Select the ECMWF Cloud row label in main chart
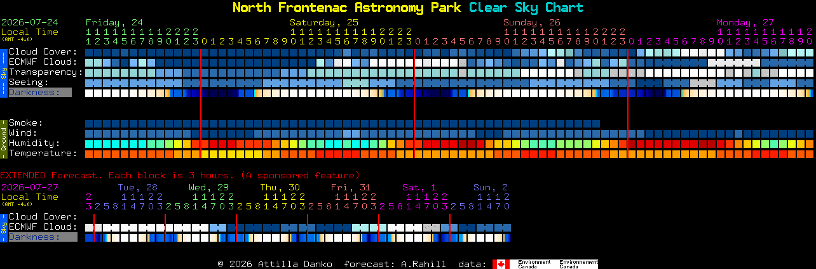This screenshot has width=816, height=269. pos(43,62)
